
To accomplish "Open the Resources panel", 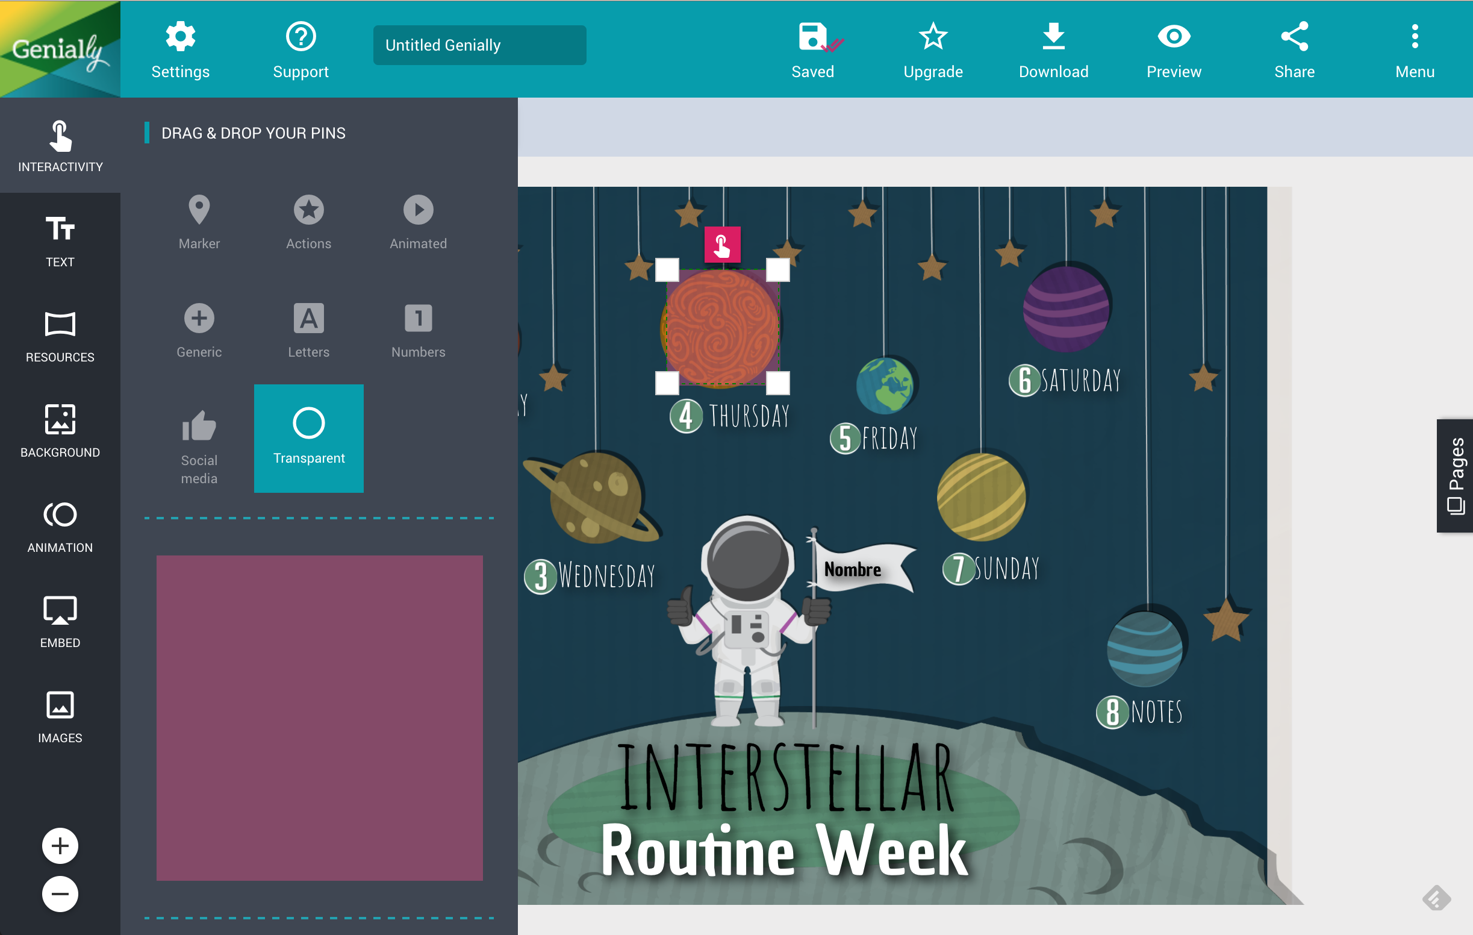I will (59, 337).
